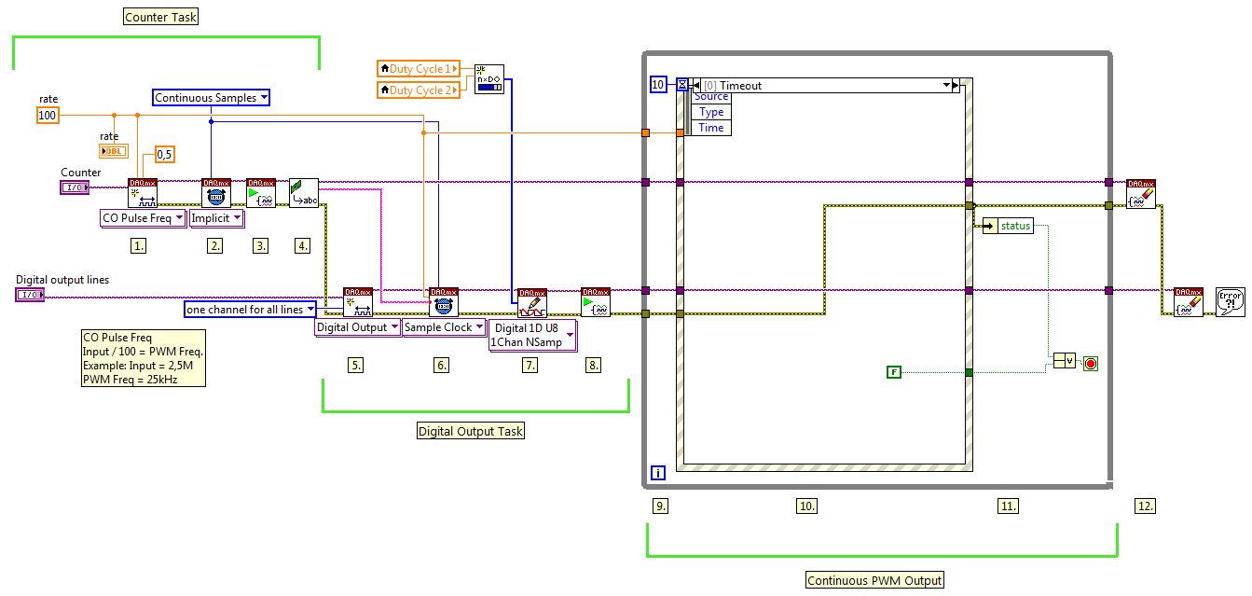Click the False boolean constant

pyautogui.click(x=894, y=372)
